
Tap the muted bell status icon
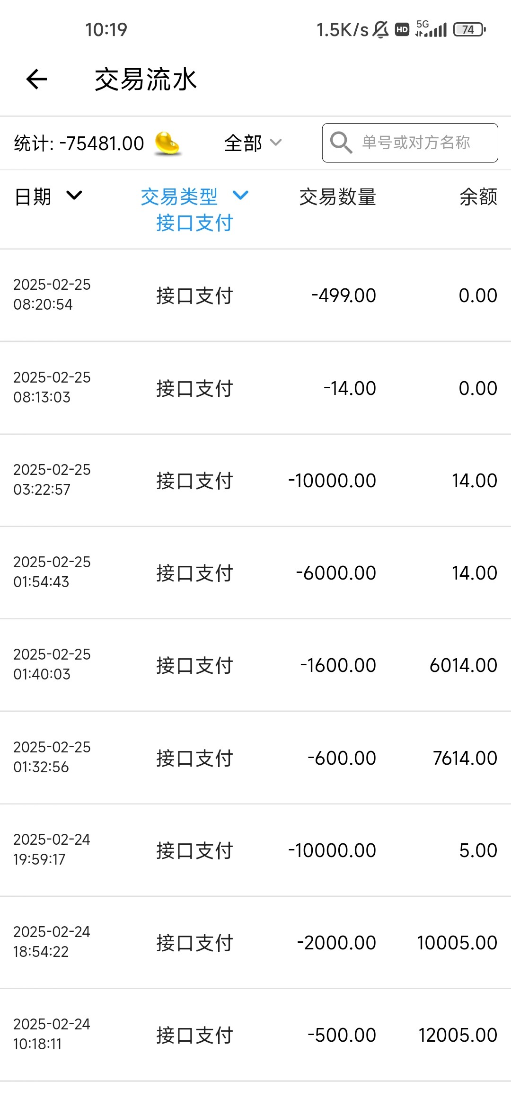pos(380,29)
